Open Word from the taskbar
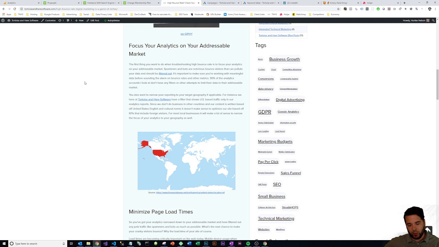Screen dimensions: 439x247 (x=189, y=244)
